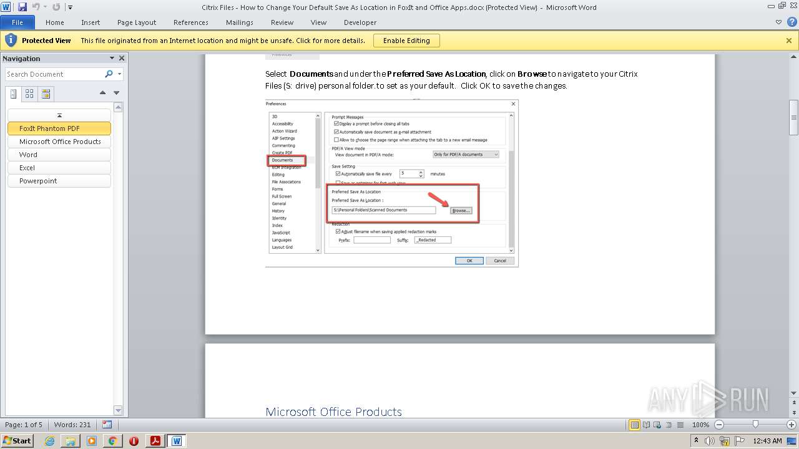Open the Customize Quick Access Toolbar dropdown
This screenshot has height=449, width=799.
point(70,7)
